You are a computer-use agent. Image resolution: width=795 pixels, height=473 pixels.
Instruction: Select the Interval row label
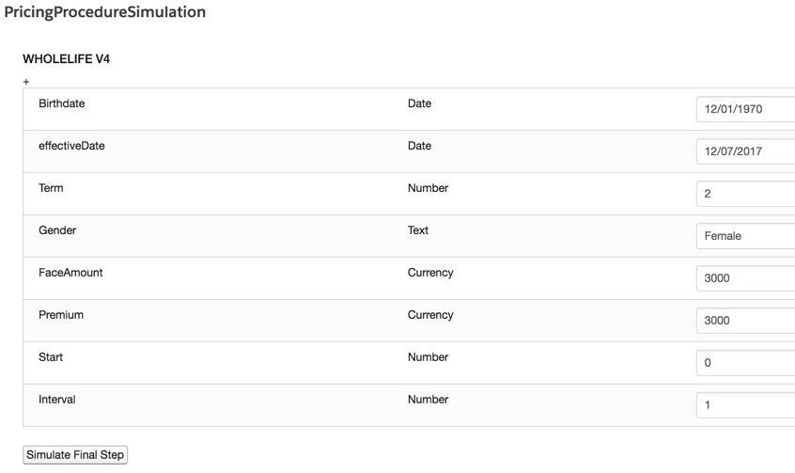(56, 400)
